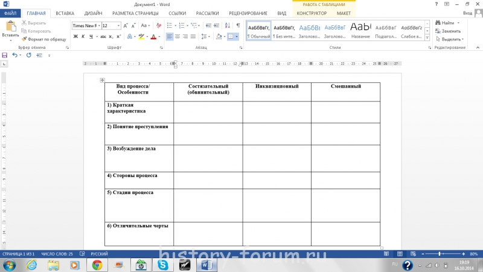
Task: Click the Save icon in quick access toolbar
Action: click(5, 55)
